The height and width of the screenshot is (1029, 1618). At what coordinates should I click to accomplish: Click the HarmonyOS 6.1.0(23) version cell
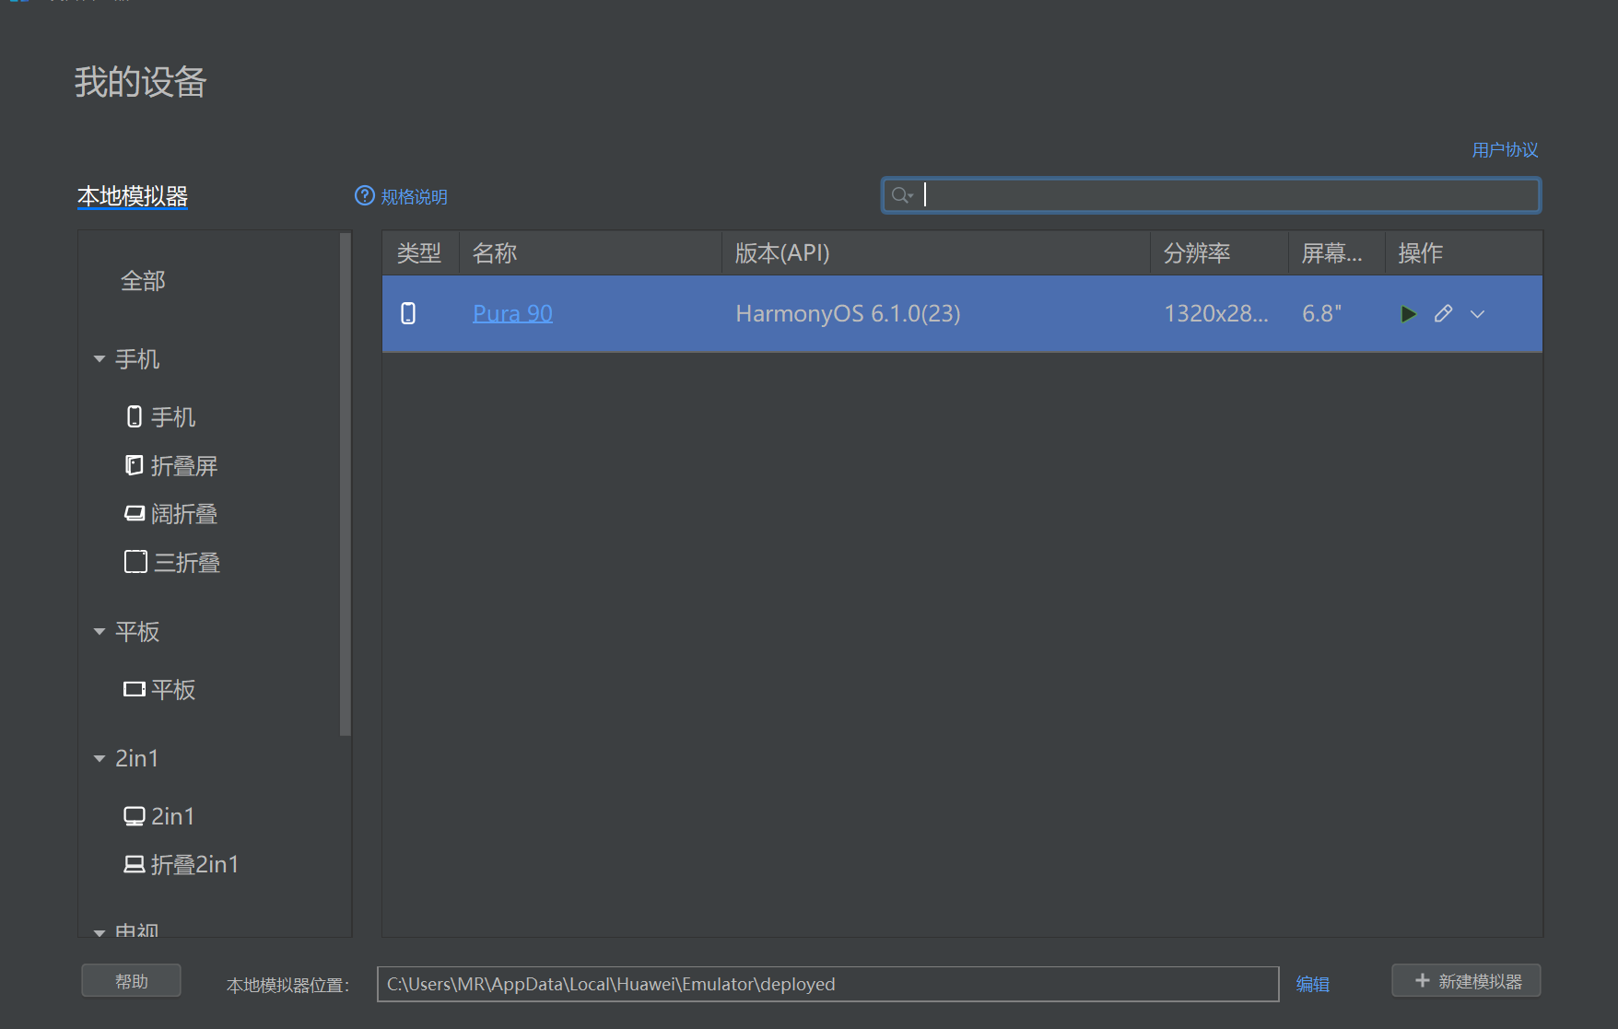pos(848,314)
